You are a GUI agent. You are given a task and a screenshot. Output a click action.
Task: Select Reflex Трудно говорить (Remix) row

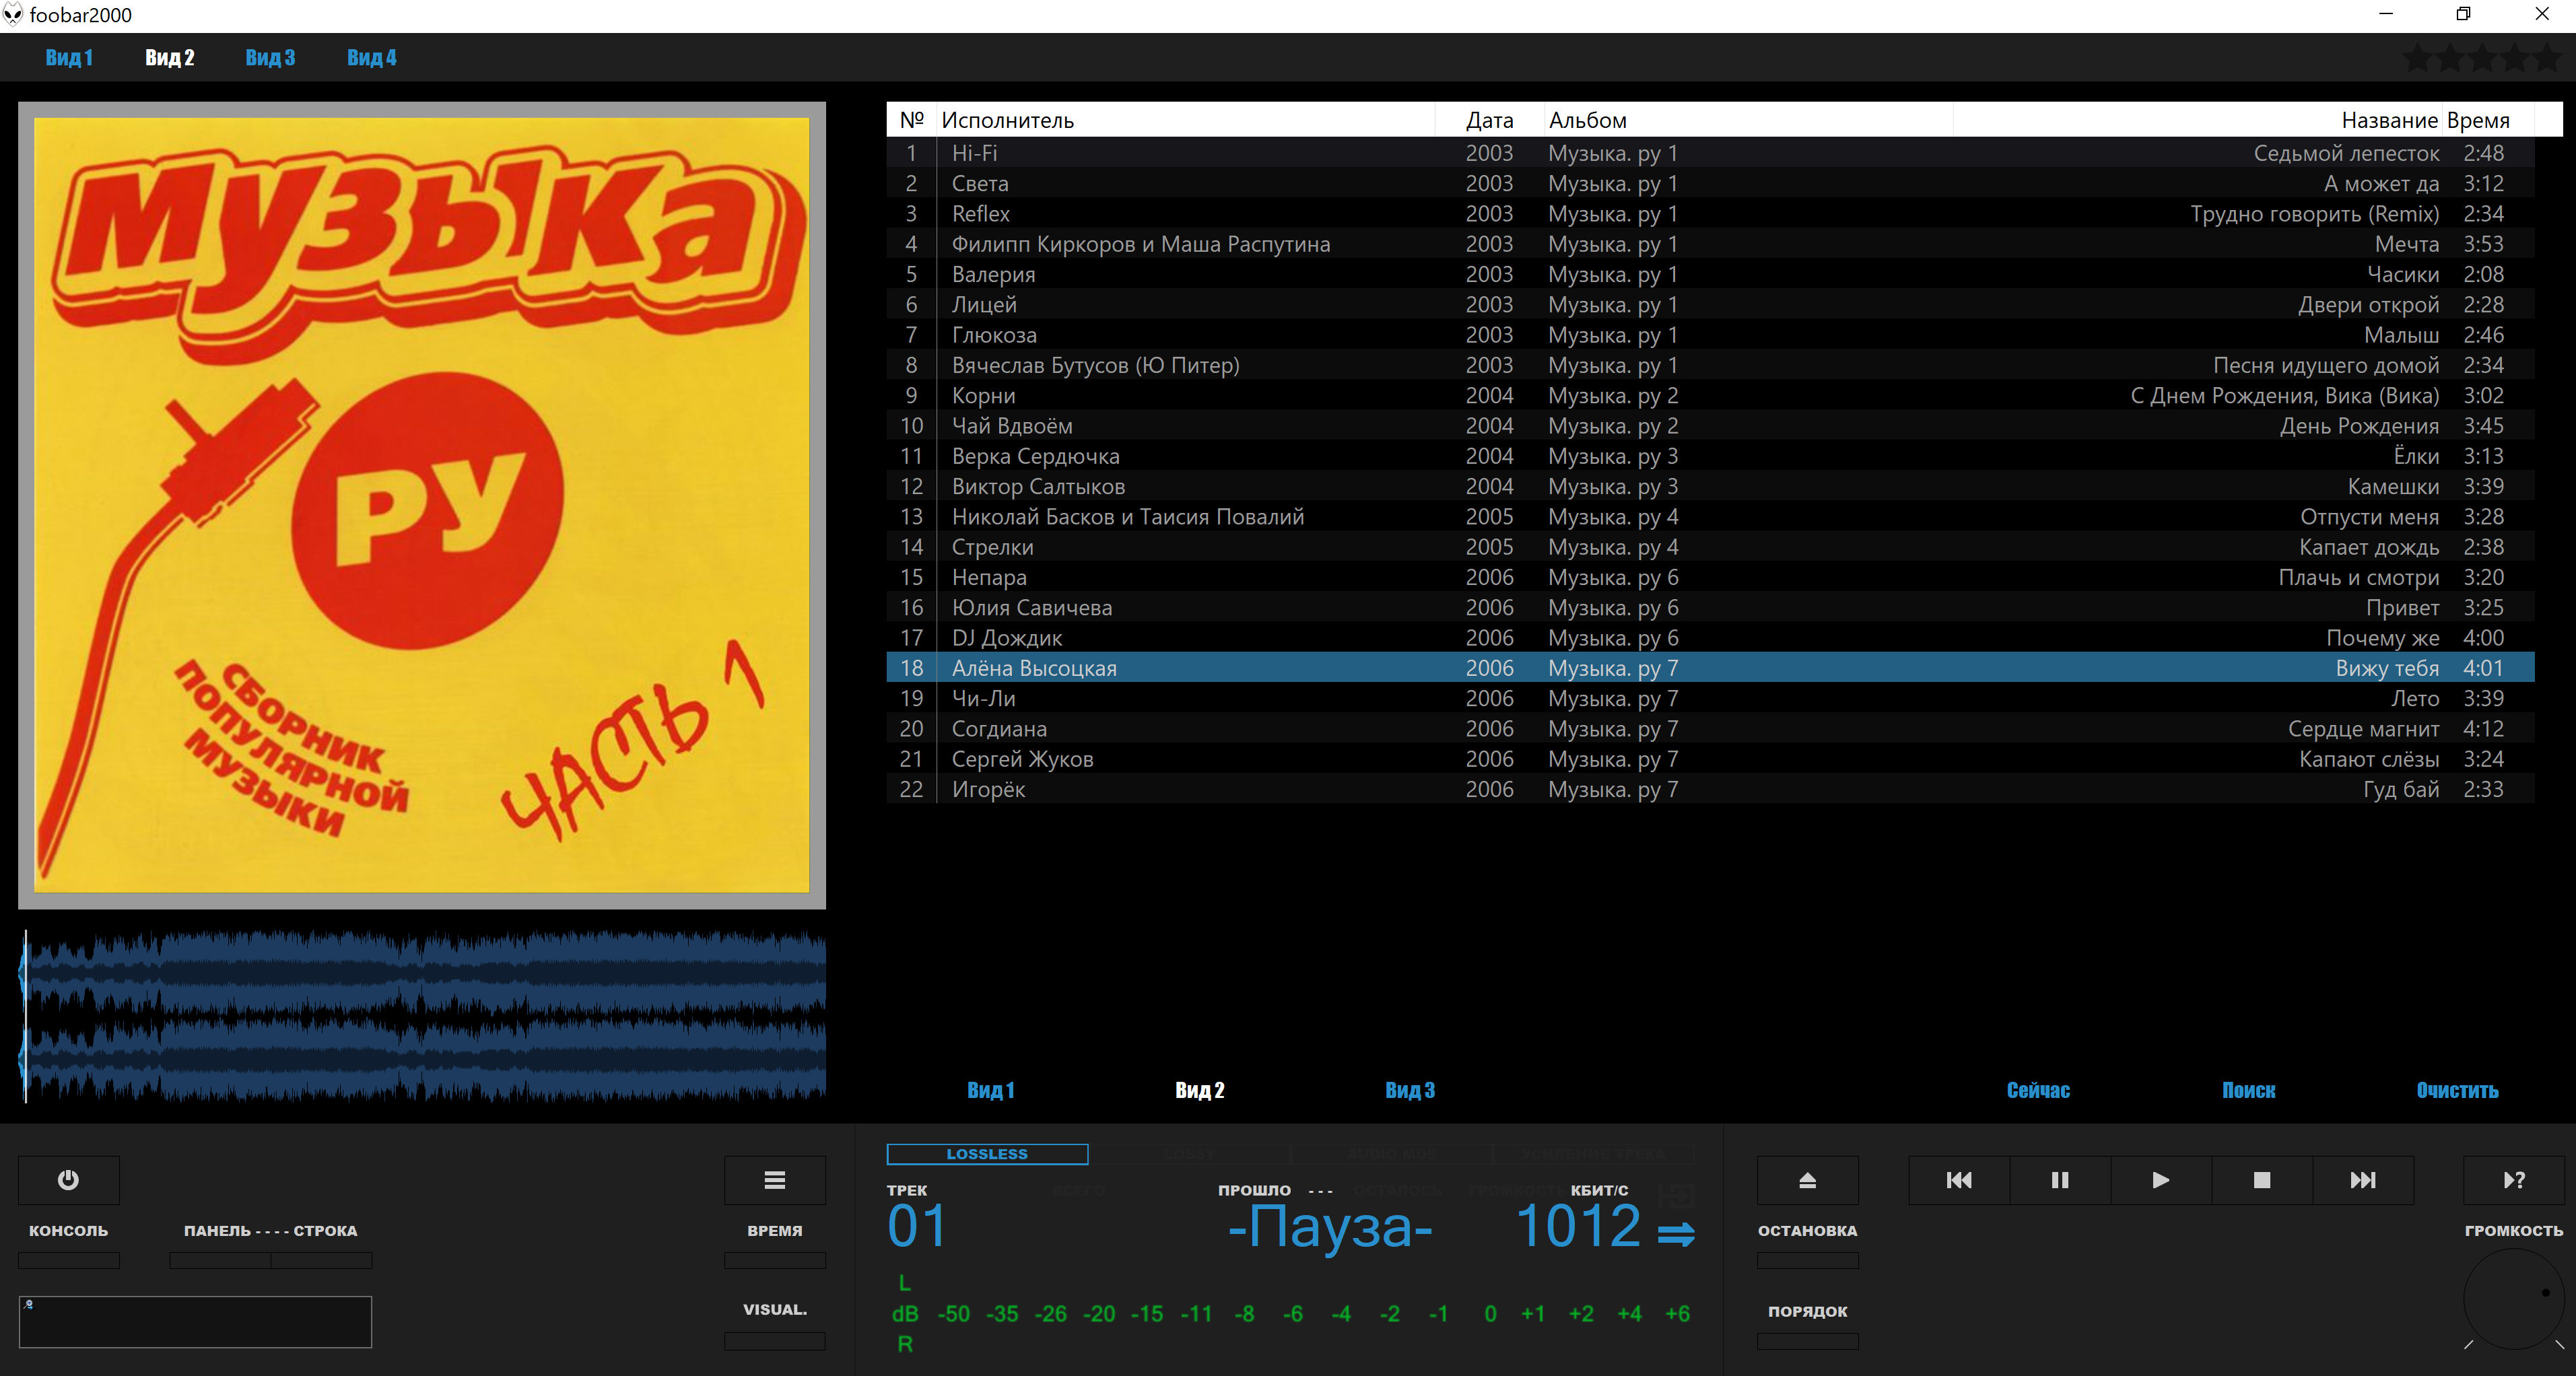tap(1710, 214)
